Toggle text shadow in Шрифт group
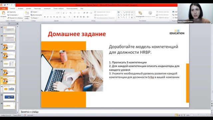 click(54, 17)
